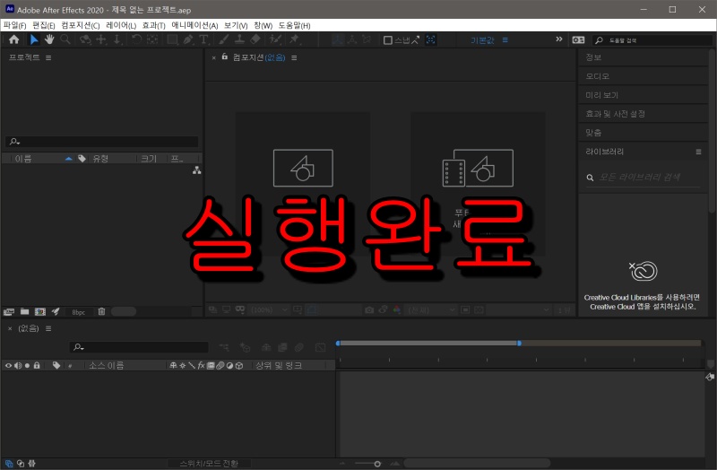Click the project flowchart icon
This screenshot has width=717, height=470.
196,170
